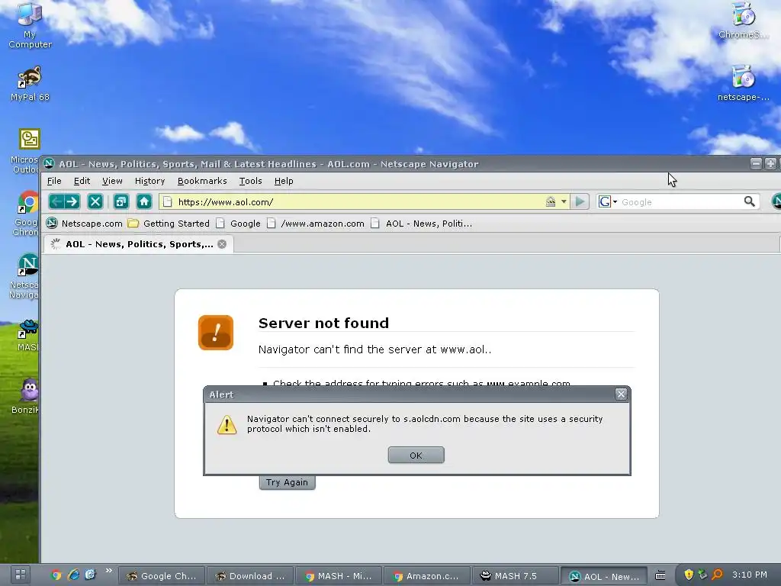The width and height of the screenshot is (781, 586).
Task: Open Netscape Navigator desktop shortcut
Action: tap(25, 276)
